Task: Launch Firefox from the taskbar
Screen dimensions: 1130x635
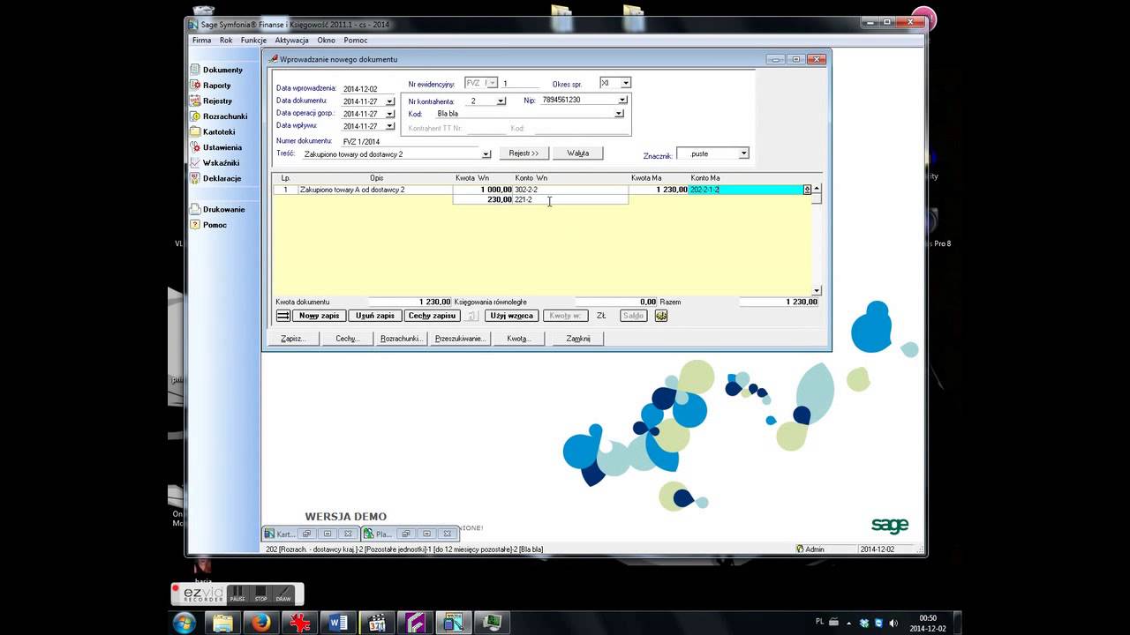Action: (260, 623)
